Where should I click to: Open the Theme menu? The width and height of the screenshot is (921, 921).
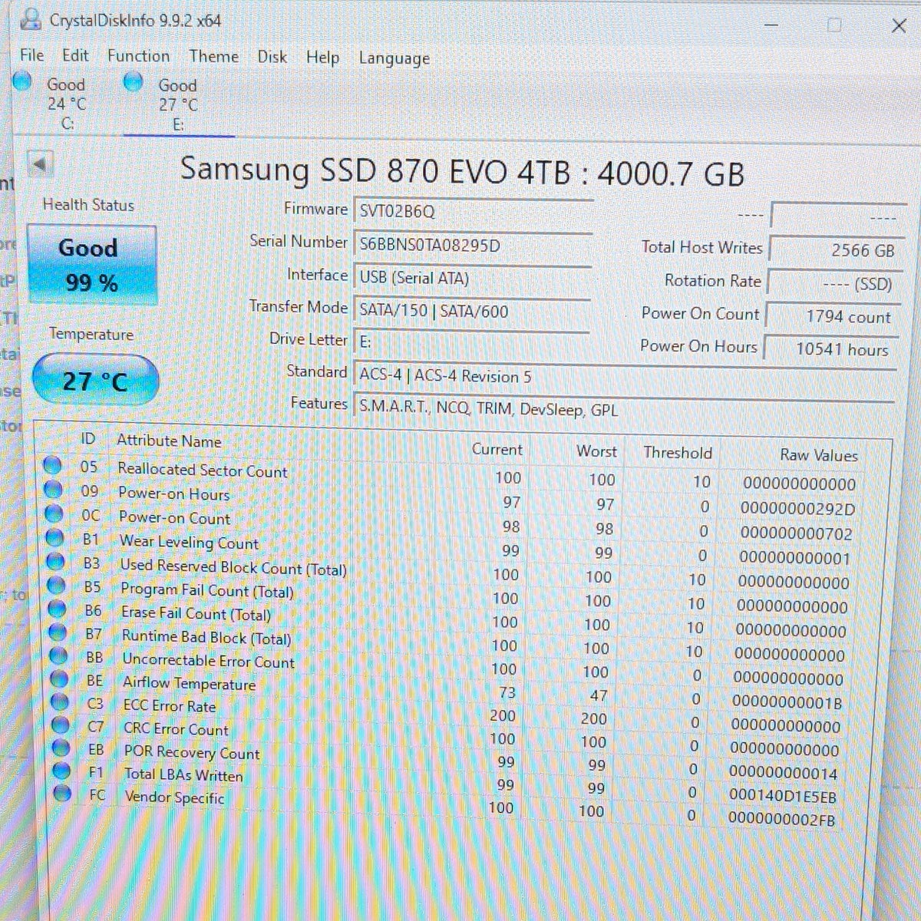(213, 57)
